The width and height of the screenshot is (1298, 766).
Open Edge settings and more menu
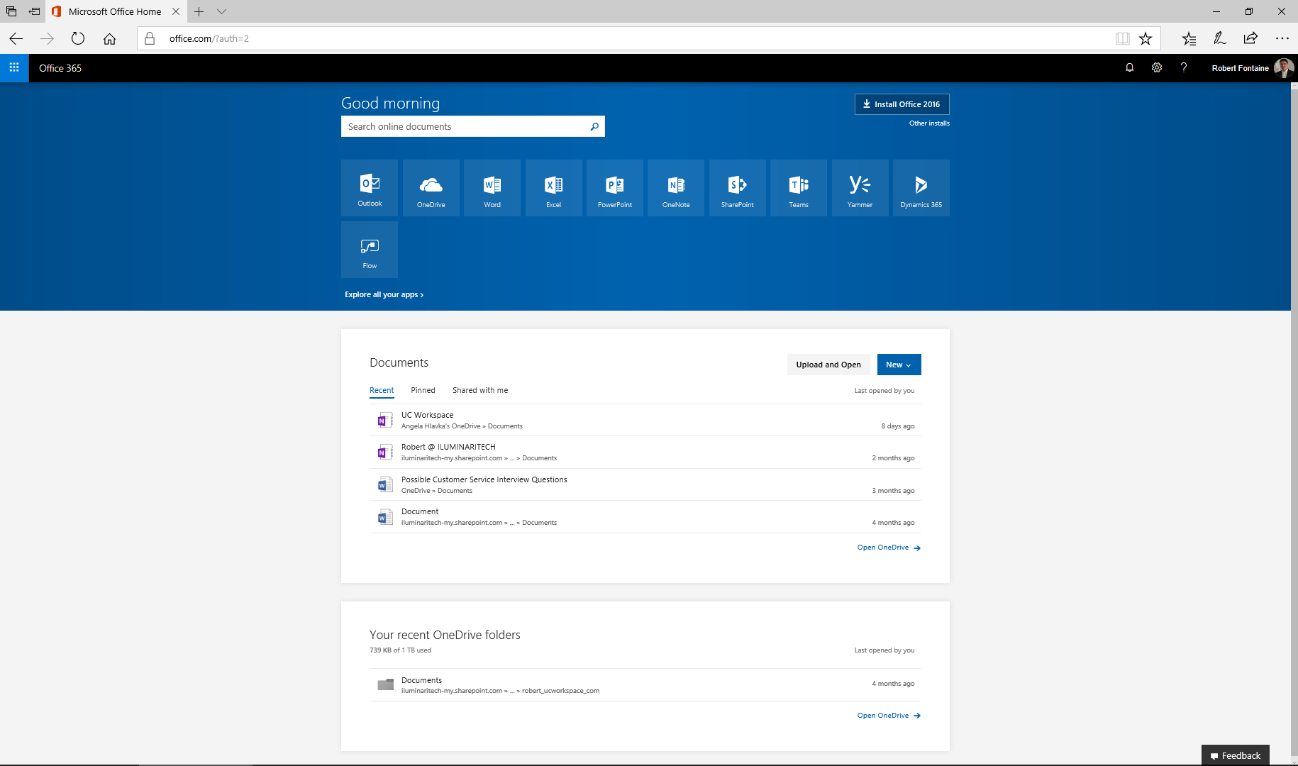click(1282, 38)
